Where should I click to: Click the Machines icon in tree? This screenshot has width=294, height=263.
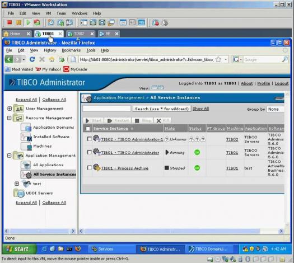(x=26, y=146)
